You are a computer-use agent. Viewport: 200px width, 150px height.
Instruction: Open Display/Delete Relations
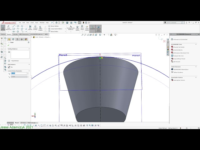click(x=71, y=28)
